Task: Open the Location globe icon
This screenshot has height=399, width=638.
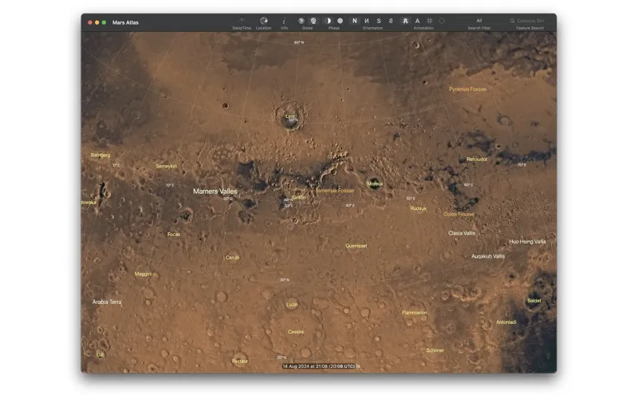Action: [264, 21]
